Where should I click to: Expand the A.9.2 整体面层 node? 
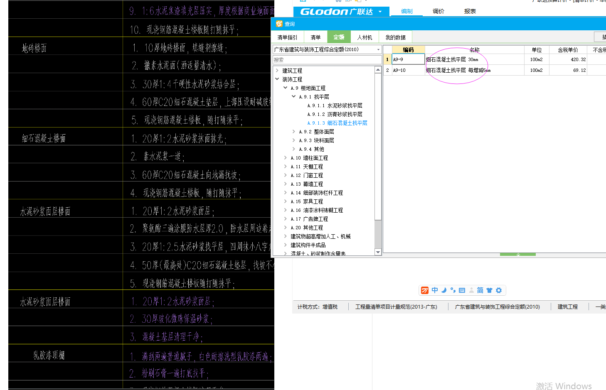(x=293, y=131)
